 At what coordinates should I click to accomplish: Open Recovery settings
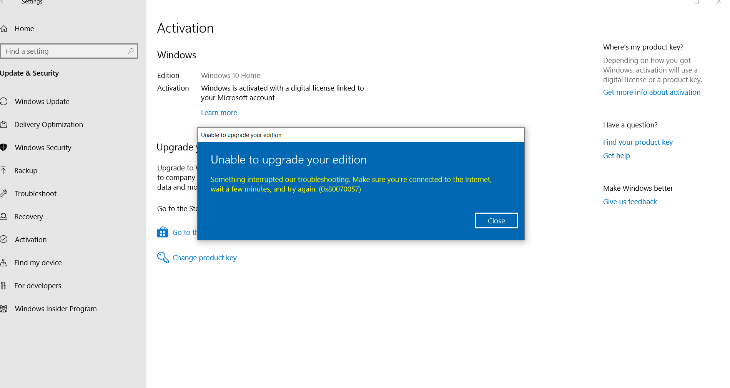coord(29,217)
